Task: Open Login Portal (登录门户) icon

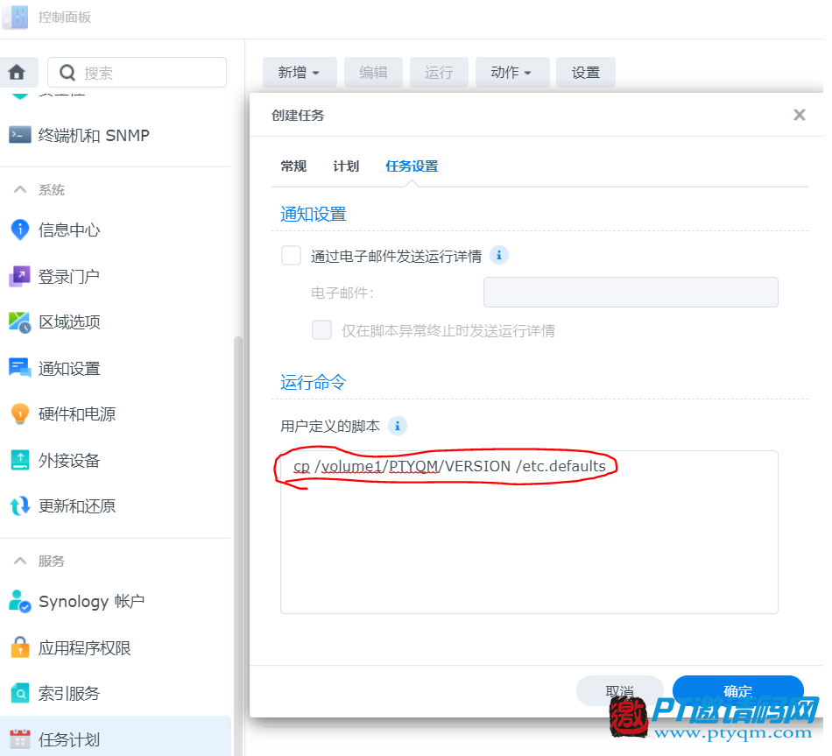Action: [19, 276]
